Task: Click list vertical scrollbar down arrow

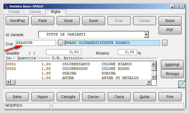Action: pyautogui.click(x=154, y=77)
